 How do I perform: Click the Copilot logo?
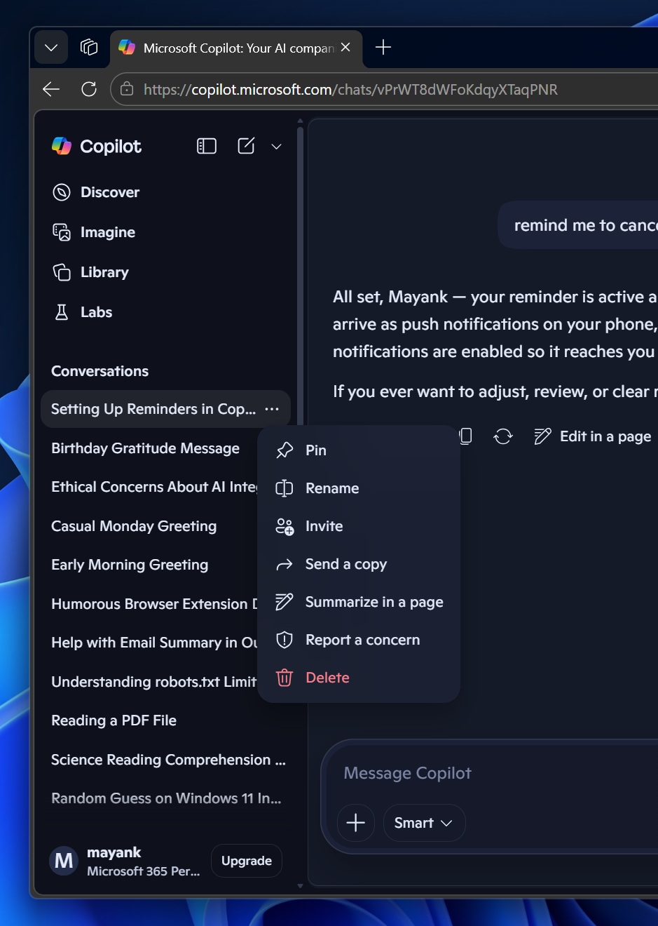(61, 146)
